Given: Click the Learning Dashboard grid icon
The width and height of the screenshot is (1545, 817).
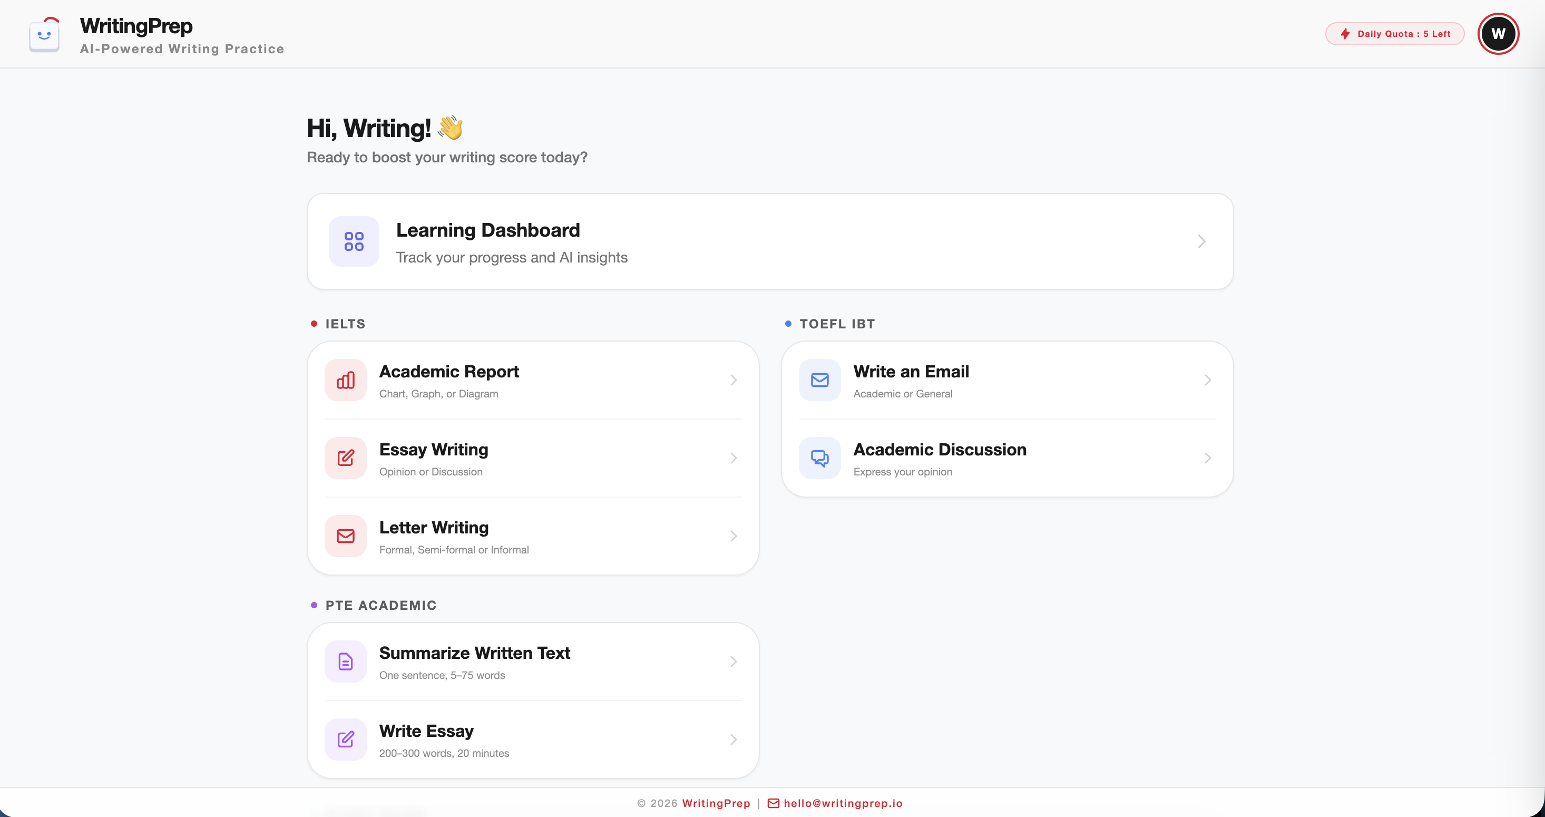Looking at the screenshot, I should click(354, 241).
